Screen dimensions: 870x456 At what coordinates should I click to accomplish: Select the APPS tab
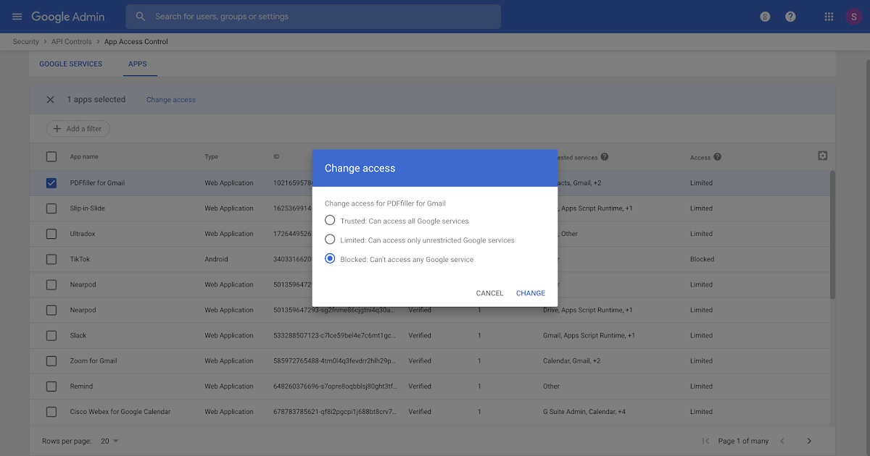(138, 64)
